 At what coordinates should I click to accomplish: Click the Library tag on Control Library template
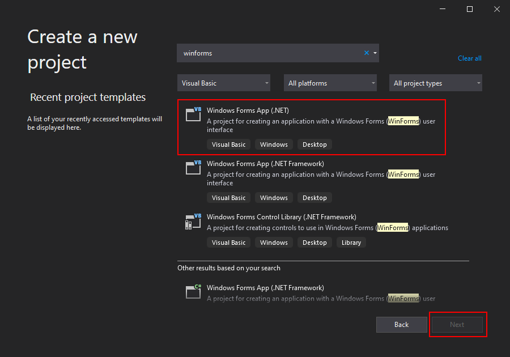point(351,243)
